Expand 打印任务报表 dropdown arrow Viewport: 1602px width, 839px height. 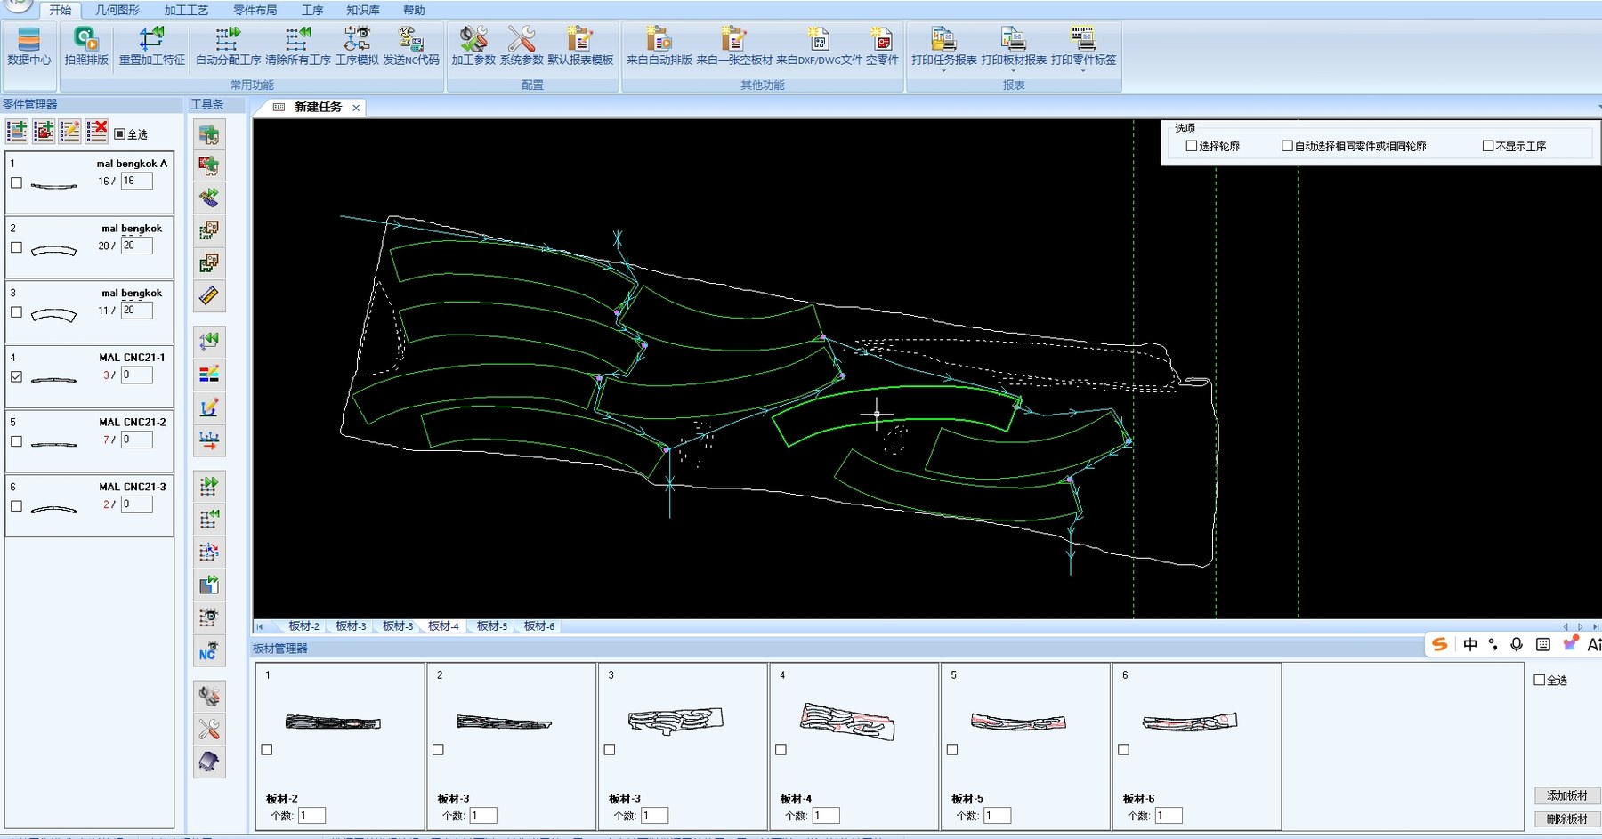point(943,70)
